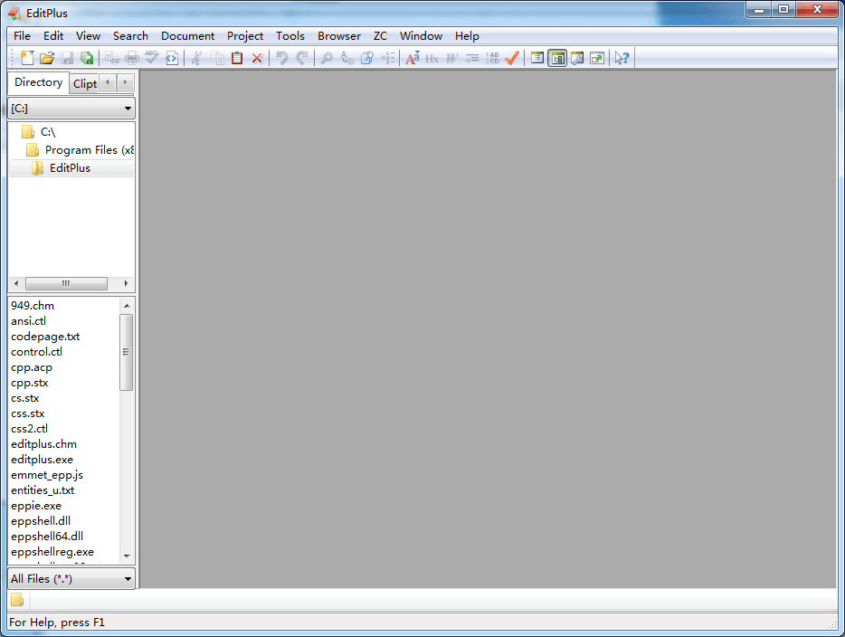Screen dimensions: 845x637
Task: Click the folder icon in document selector
Action: [x=17, y=600]
